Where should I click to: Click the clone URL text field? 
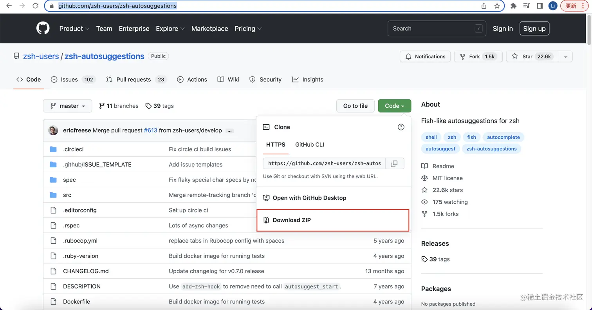point(325,163)
